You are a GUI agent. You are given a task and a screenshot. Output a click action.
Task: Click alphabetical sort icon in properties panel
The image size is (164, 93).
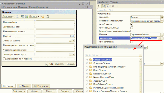(x=99, y=6)
